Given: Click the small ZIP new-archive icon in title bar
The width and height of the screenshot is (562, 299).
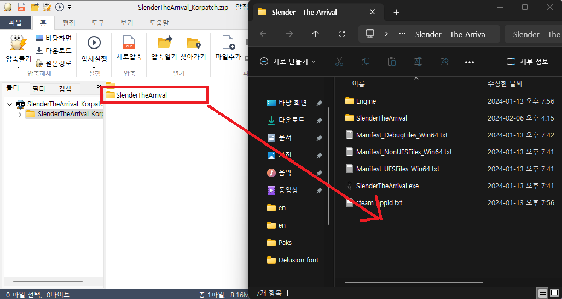Looking at the screenshot, I should coord(21,7).
